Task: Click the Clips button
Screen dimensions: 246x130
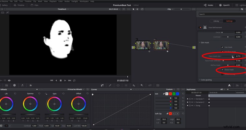Action: click(35, 5)
